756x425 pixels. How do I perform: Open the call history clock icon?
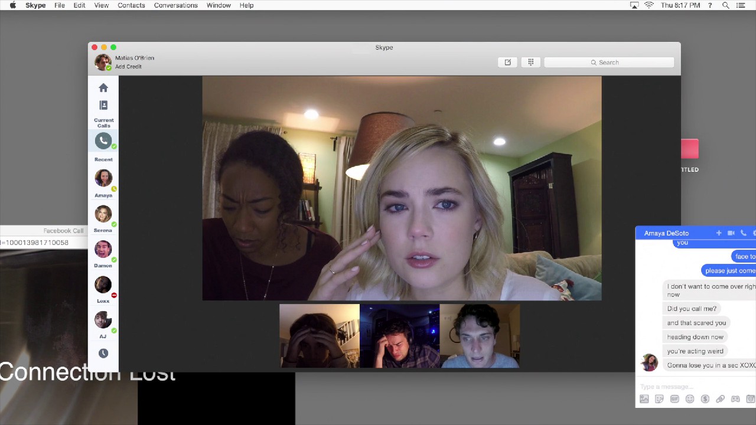pos(103,353)
